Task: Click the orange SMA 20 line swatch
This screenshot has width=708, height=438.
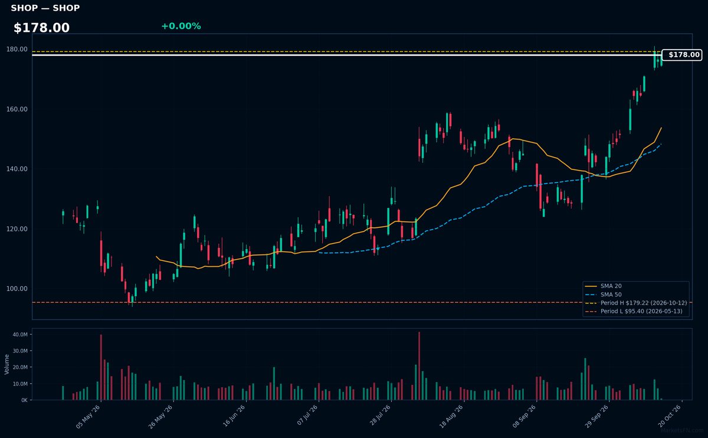Action: 592,286
